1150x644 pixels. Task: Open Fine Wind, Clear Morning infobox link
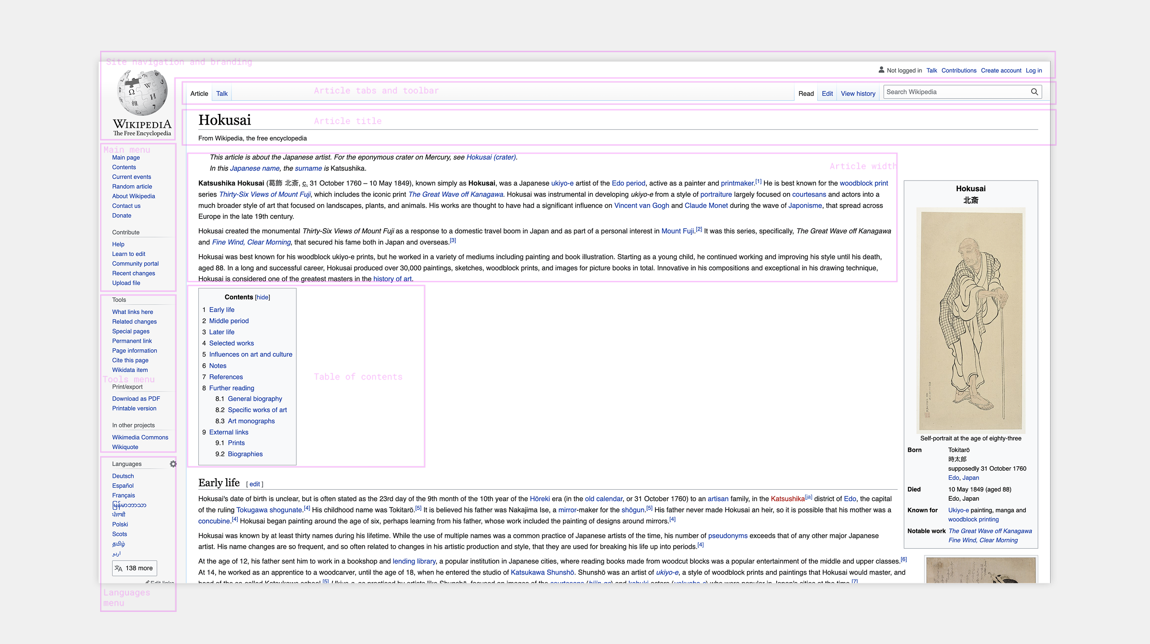coord(983,540)
